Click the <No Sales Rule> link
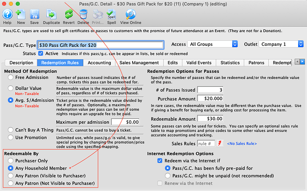Image resolution: width=307 pixels, height=191 pixels. (x=242, y=144)
